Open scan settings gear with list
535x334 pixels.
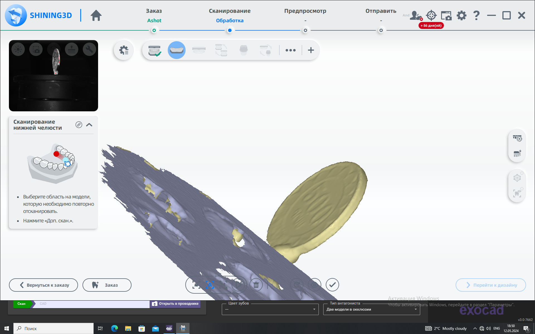pos(124,50)
